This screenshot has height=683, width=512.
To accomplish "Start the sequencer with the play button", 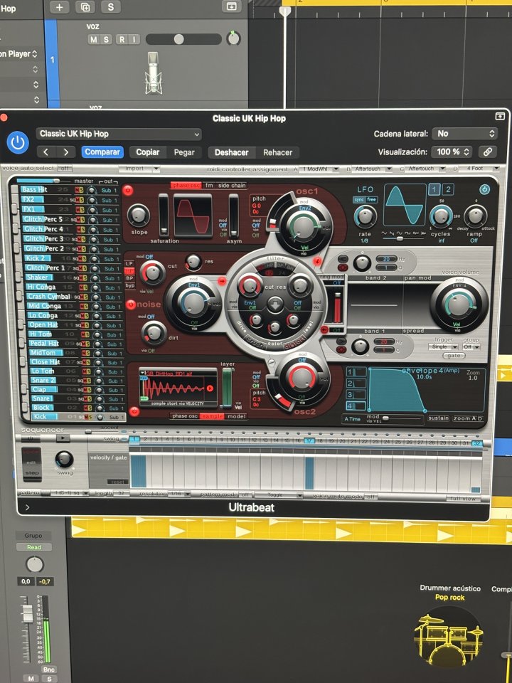I will [63, 439].
